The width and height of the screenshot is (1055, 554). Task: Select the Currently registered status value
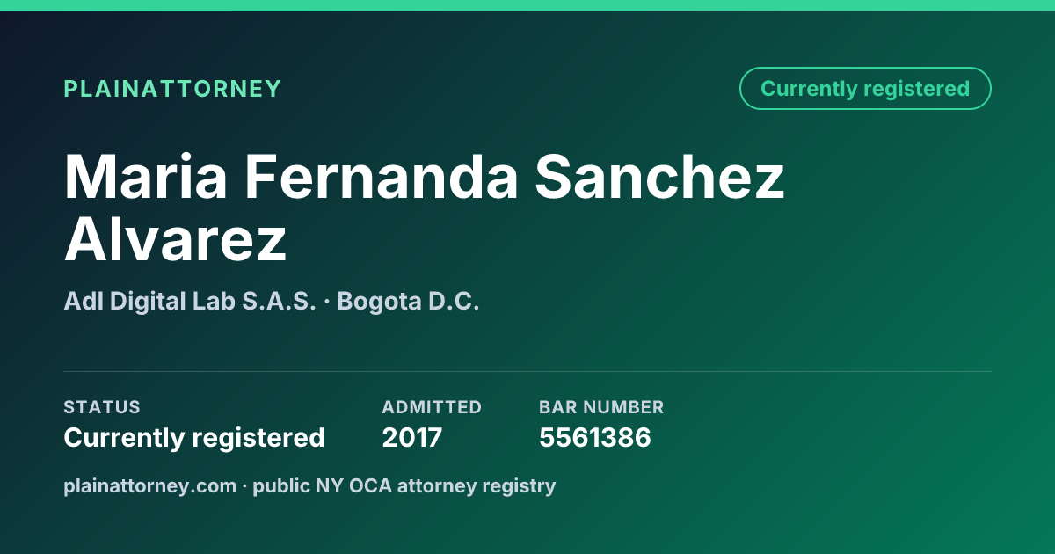click(x=194, y=437)
